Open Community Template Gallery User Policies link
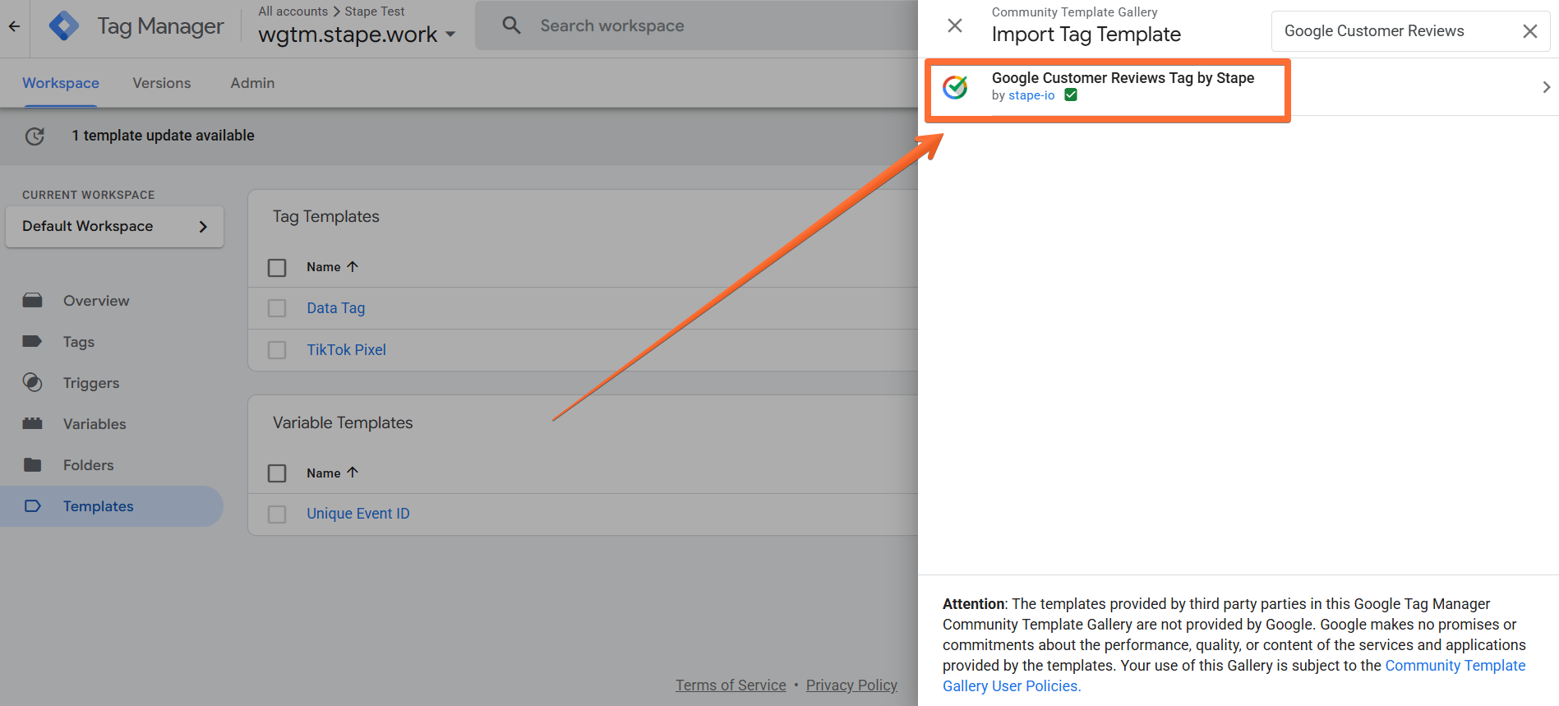This screenshot has width=1559, height=706. (x=1234, y=676)
